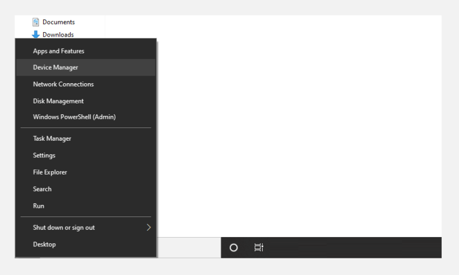
Task: Select the Downloads label in sidebar
Action: click(58, 34)
